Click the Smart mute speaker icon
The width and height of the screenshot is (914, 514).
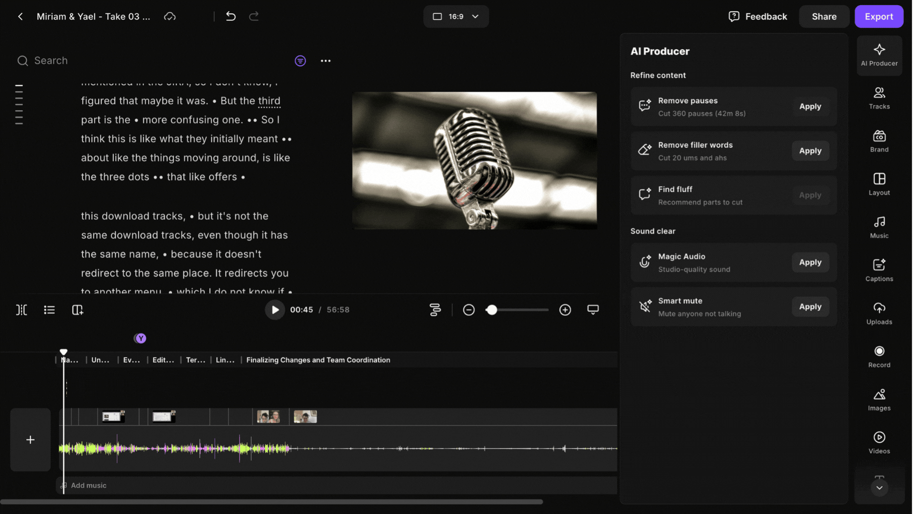click(x=645, y=306)
